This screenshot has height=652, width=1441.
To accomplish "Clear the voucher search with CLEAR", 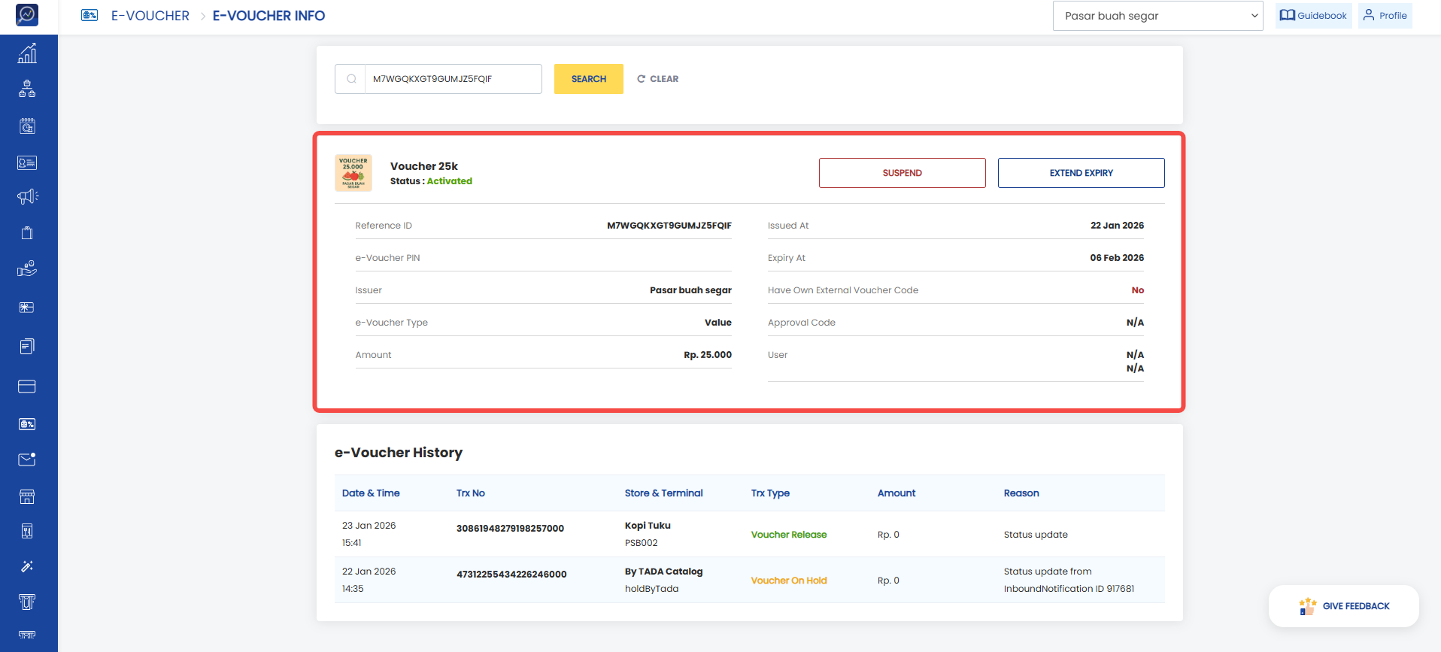I will click(x=657, y=79).
